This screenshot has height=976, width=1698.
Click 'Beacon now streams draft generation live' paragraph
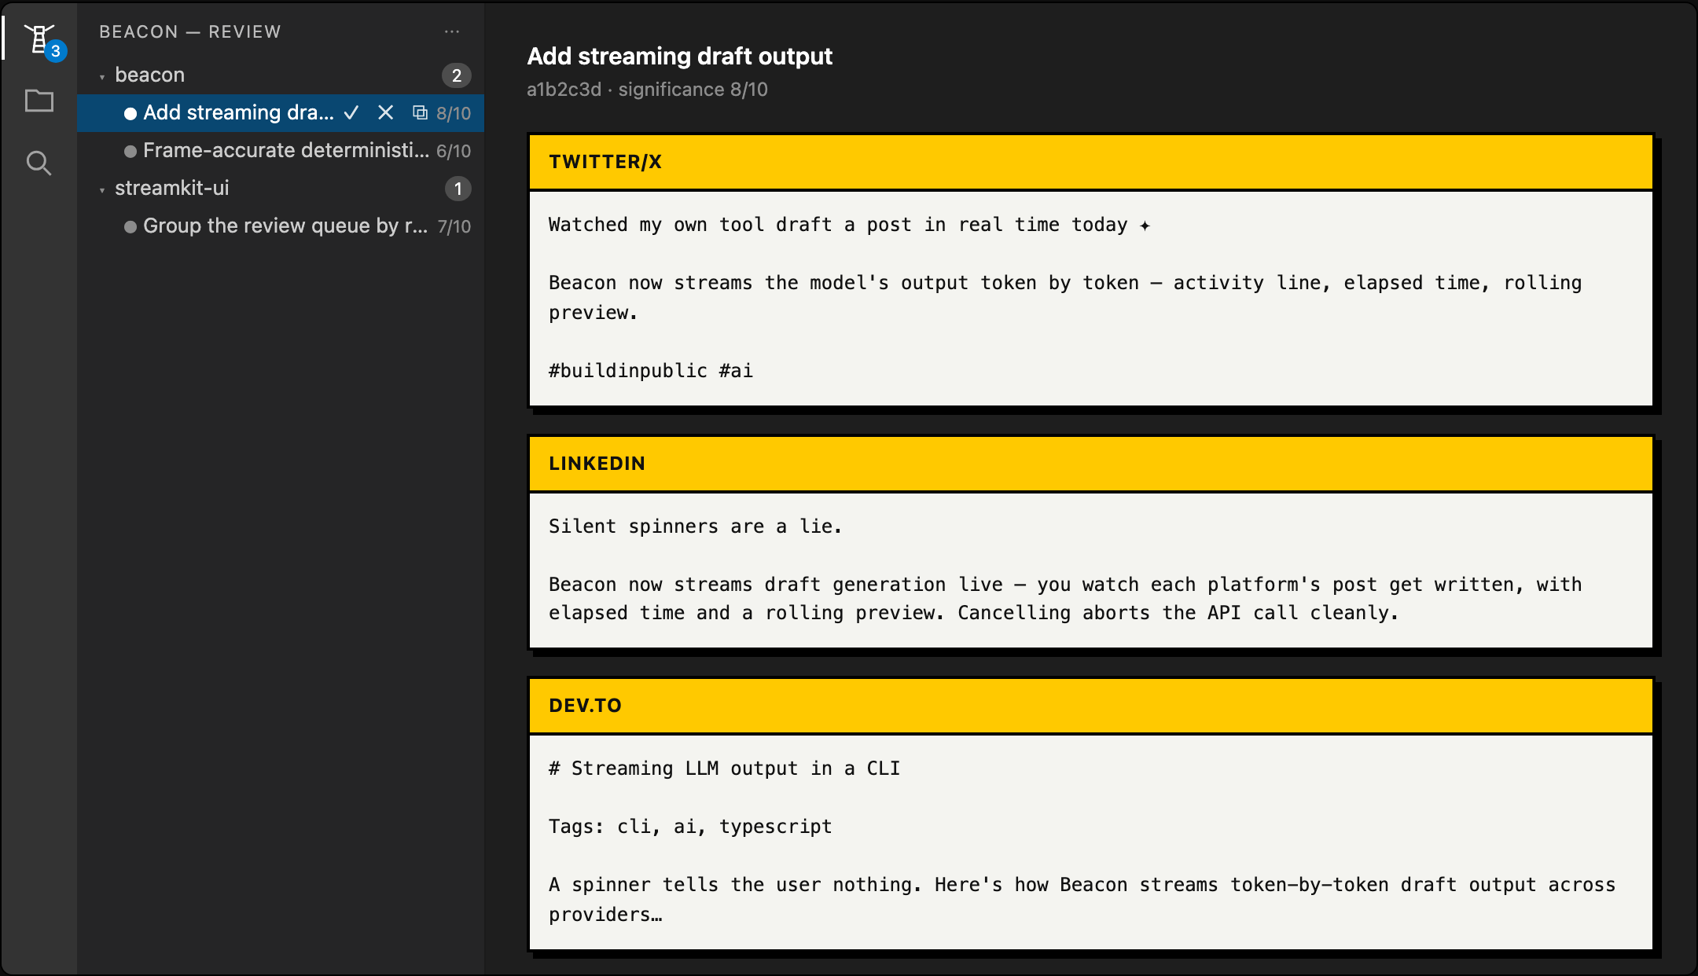1065,598
